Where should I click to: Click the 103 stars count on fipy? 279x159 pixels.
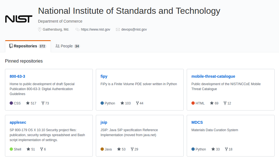[128, 103]
